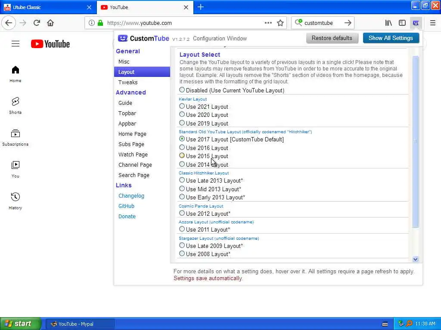Viewport: 441px width, 330px height.
Task: Open Watch Page advanced settings
Action: click(x=142, y=155)
